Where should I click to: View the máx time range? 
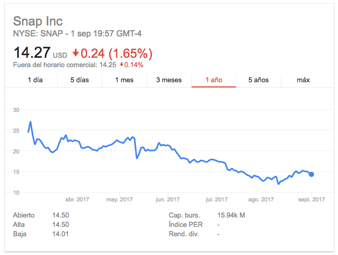(x=303, y=80)
